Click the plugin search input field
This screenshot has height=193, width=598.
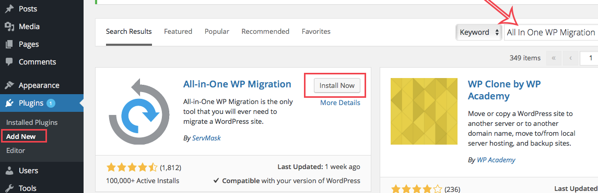point(551,32)
